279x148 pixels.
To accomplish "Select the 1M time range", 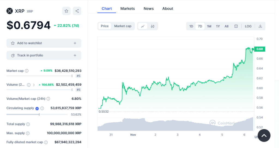I will pyautogui.click(x=209, y=26).
